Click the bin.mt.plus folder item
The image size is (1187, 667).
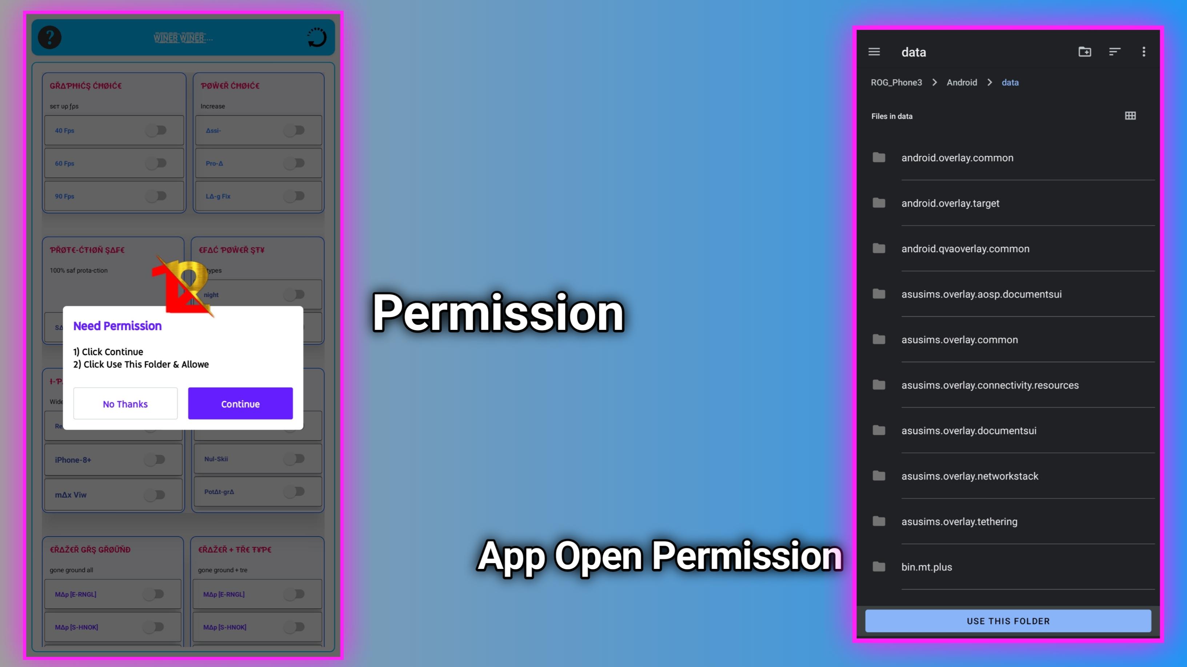[1008, 567]
